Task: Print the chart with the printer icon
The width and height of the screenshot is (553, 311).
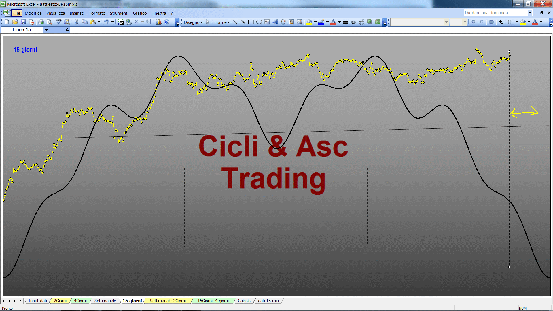Action: [x=41, y=22]
